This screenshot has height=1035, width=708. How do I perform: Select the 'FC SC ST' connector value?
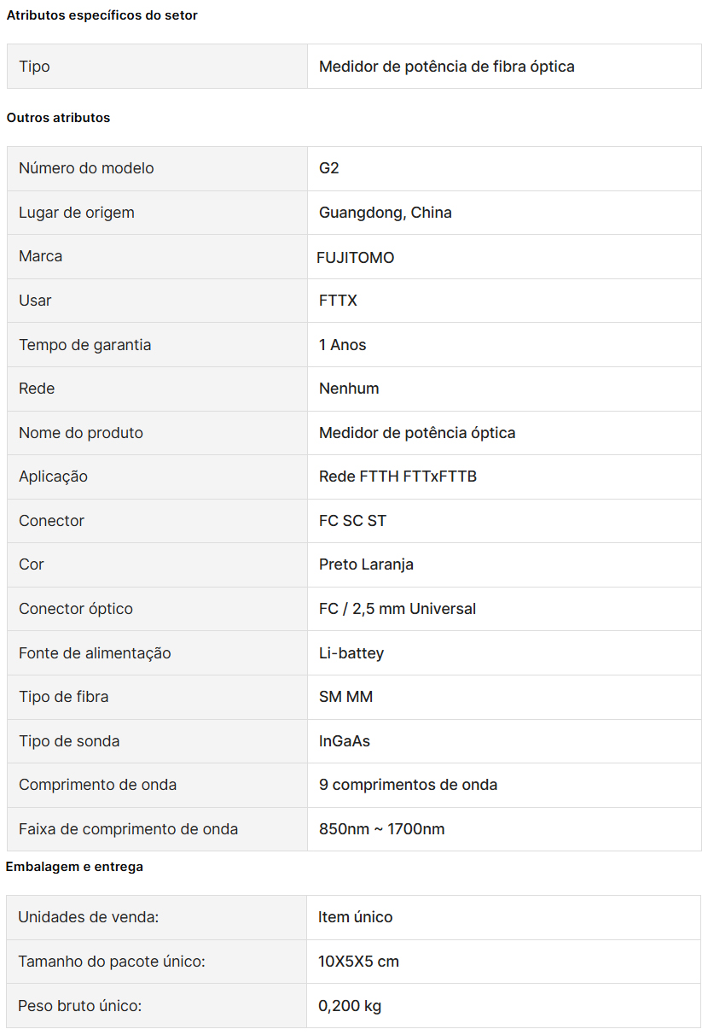[x=352, y=521]
